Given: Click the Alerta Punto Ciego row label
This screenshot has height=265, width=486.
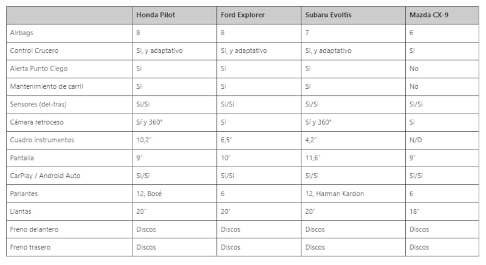Looking at the screenshot, I should [38, 69].
